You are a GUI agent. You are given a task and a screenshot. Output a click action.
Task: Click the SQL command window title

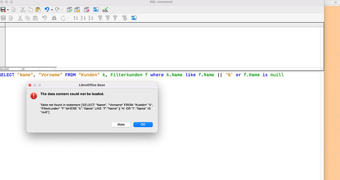point(161,2)
